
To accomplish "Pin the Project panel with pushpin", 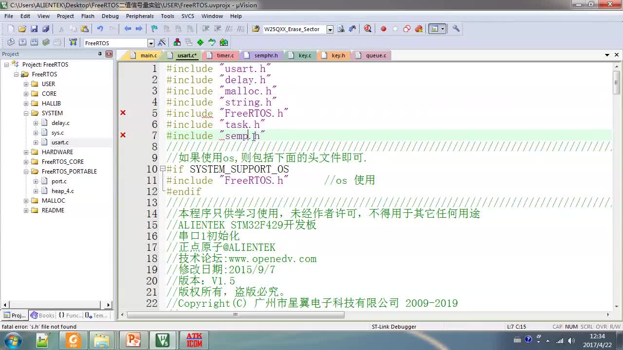I will point(100,54).
